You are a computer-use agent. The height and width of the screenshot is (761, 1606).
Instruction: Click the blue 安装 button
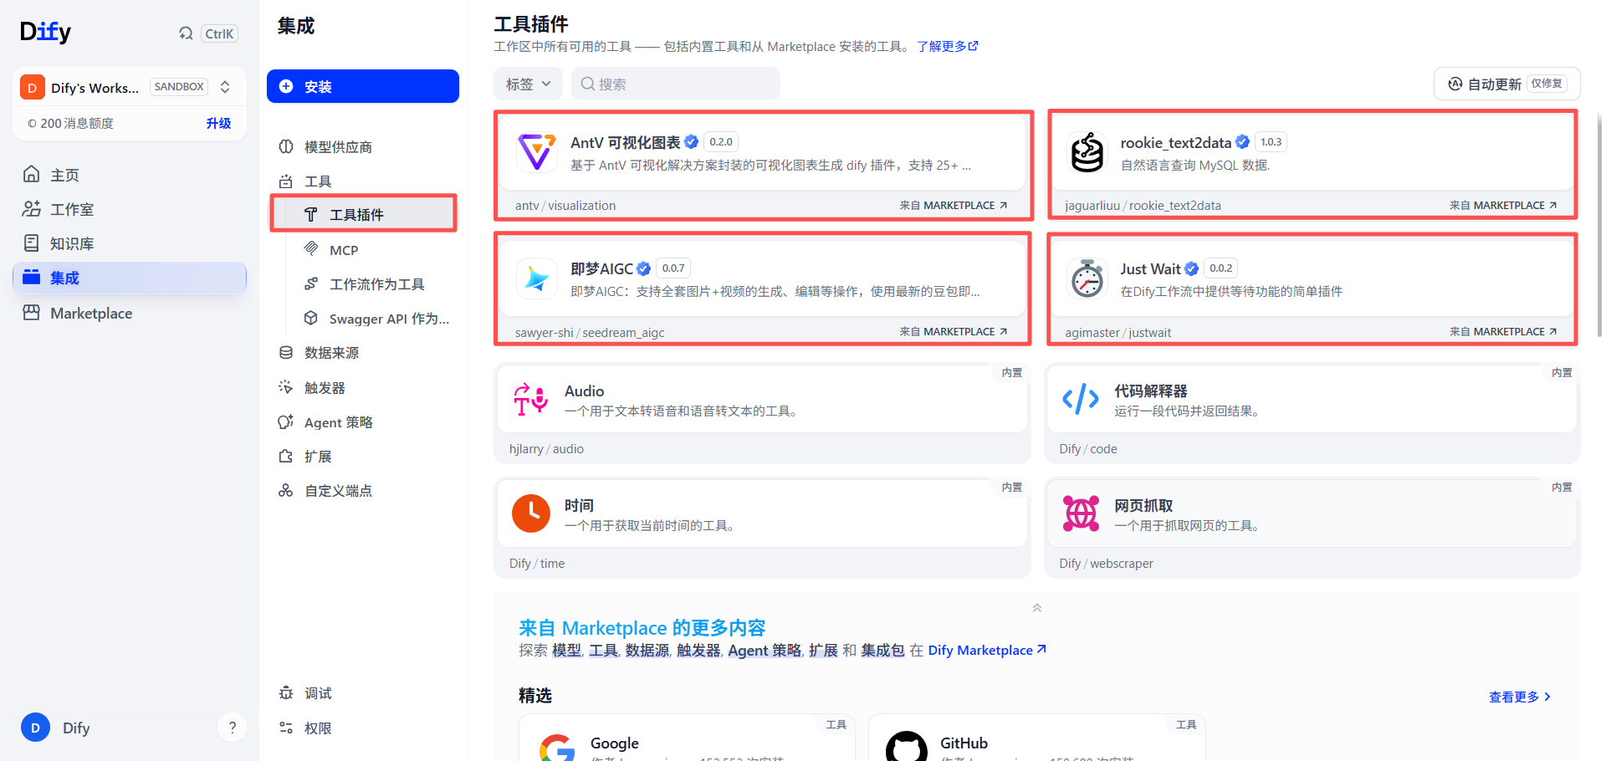[363, 86]
